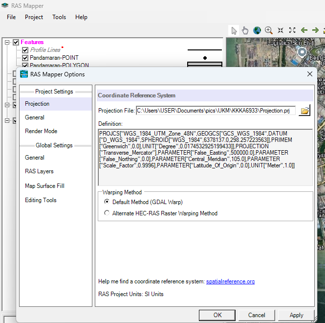325x323 pixels.
Task: Select Alternate HEC-RAS Raster Warping Method
Action: click(x=107, y=213)
